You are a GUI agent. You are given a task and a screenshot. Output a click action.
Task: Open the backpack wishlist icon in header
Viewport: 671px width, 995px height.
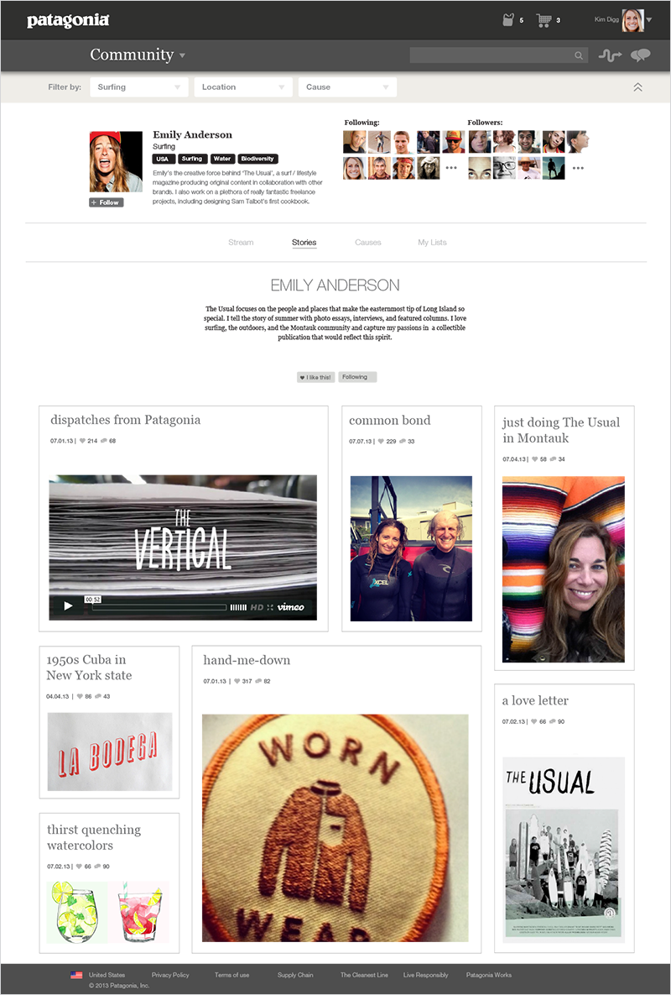(x=507, y=19)
